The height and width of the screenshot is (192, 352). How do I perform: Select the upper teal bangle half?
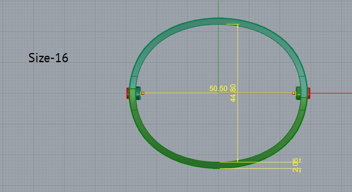click(x=218, y=21)
